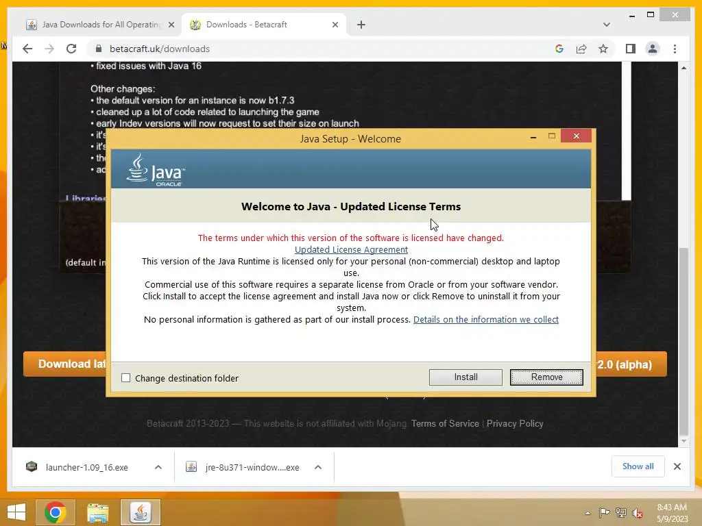Screen dimensions: 702x526
Task: Show hidden system tray icons
Action: [x=588, y=513]
